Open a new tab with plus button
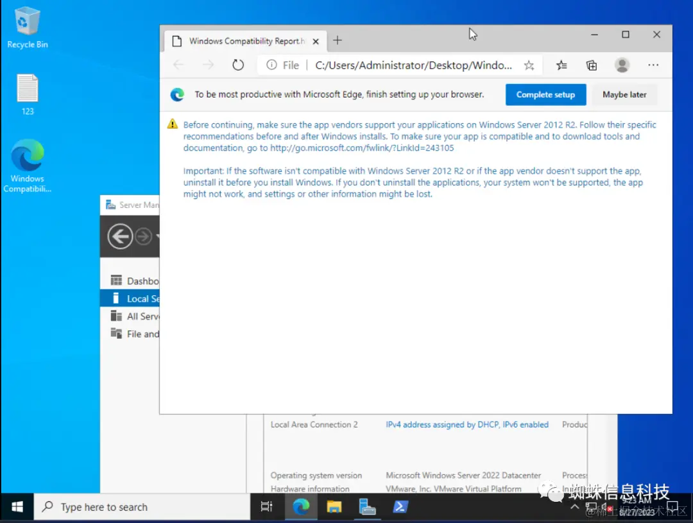The height and width of the screenshot is (523, 693). click(338, 40)
